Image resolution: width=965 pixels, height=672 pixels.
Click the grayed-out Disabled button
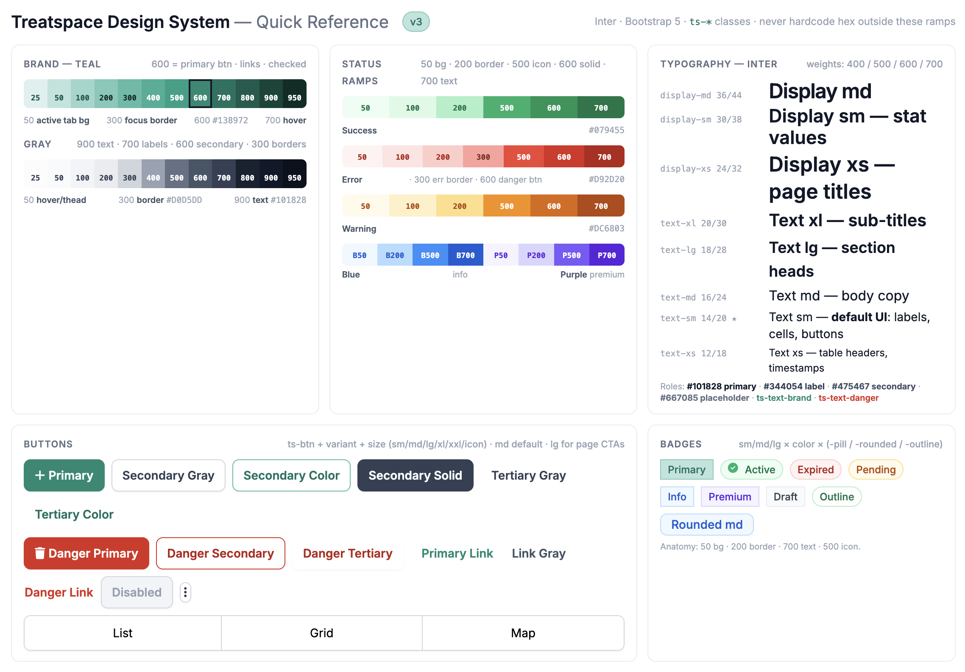(137, 592)
